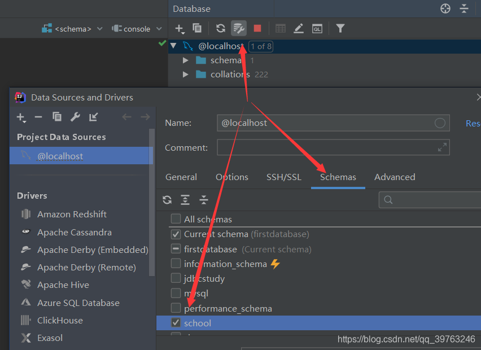Duplicate the data source in dialog toolbar
This screenshot has width=481, height=350.
[x=57, y=117]
